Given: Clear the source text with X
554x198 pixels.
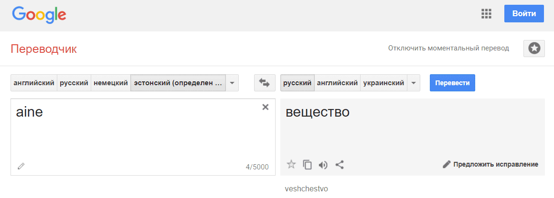Looking at the screenshot, I should coord(266,107).
